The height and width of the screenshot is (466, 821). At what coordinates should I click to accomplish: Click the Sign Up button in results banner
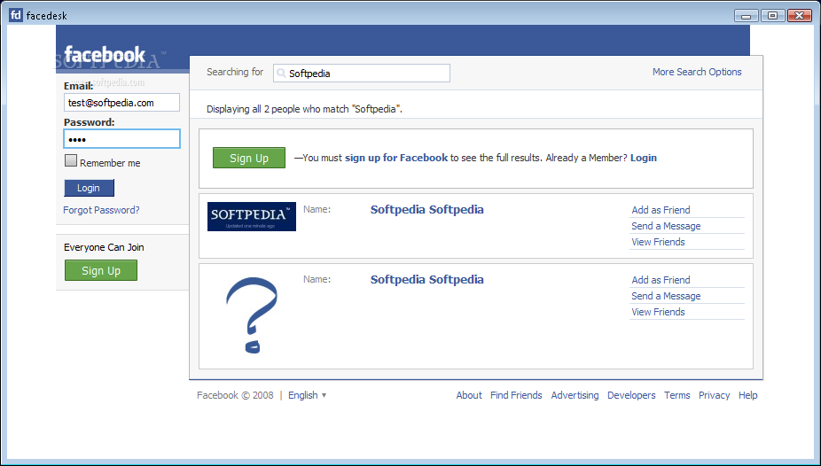click(248, 158)
